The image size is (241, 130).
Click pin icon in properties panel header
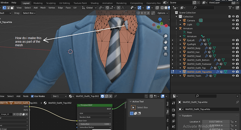point(237,102)
